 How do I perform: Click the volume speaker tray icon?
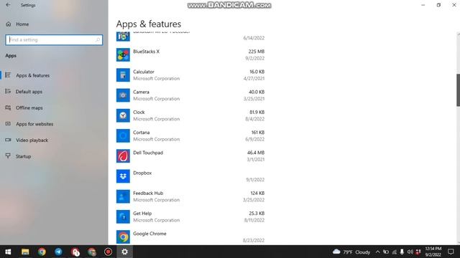click(410, 252)
